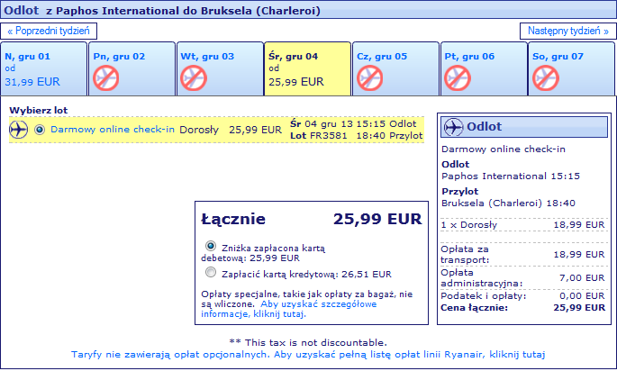Click 'Bruksela (Charleroi) 18:40' arrival text
Screen dimensions: 617x371
click(508, 204)
